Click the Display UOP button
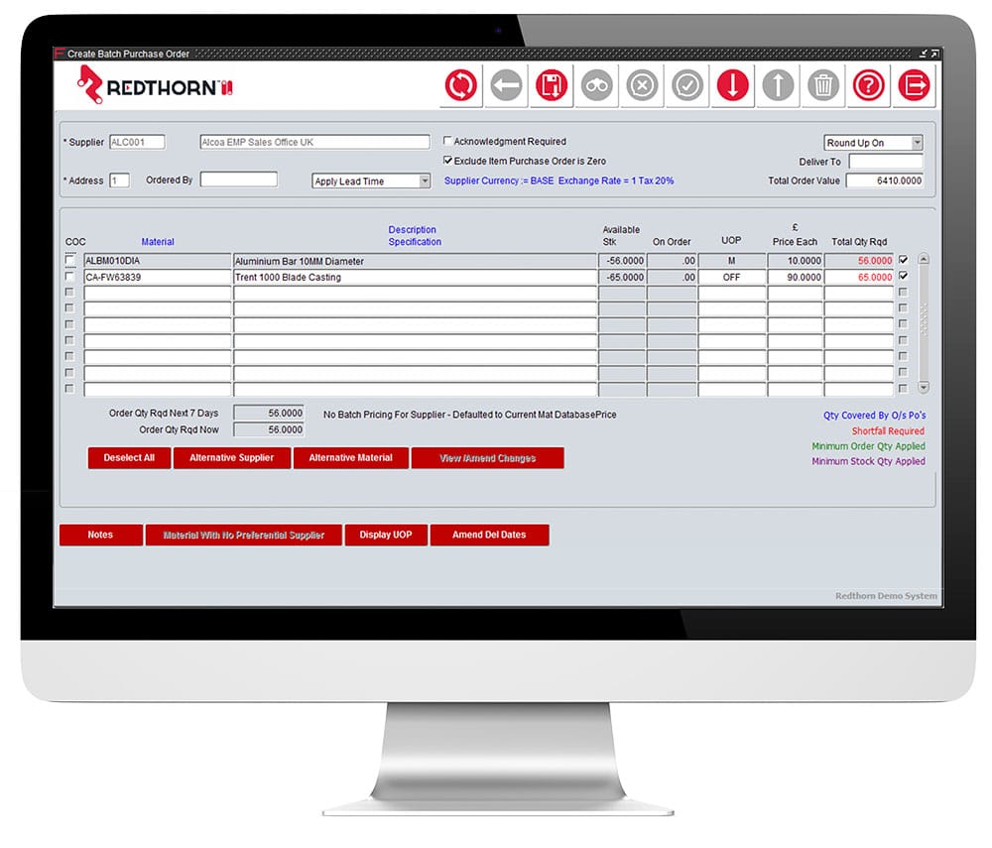992x848 pixels. (386, 535)
